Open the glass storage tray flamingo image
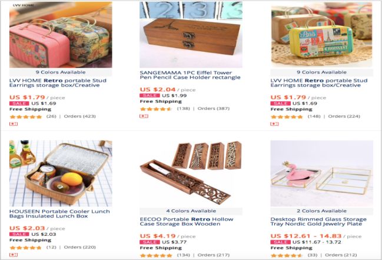The image size is (382, 260). [x=321, y=174]
